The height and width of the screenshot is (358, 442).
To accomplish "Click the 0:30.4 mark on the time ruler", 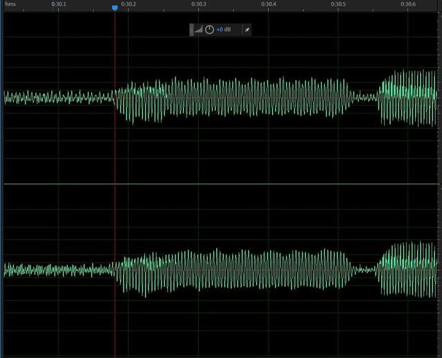I will 269,4.
